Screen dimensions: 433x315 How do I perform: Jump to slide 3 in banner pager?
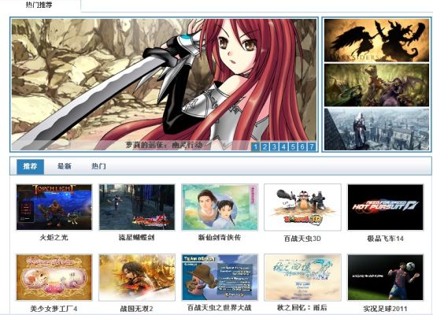[x=274, y=146]
